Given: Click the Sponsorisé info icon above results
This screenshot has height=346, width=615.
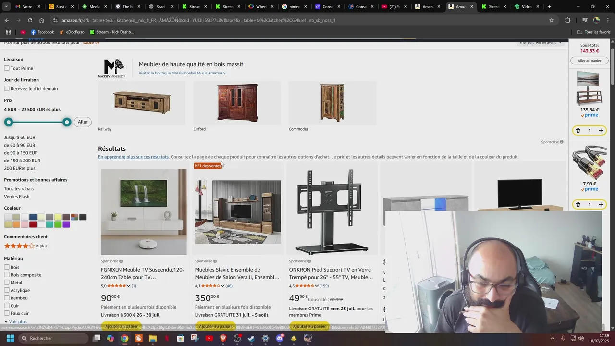Looking at the screenshot, I should [x=561, y=142].
